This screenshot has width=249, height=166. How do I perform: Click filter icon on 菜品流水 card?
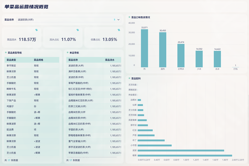coord(37,30)
